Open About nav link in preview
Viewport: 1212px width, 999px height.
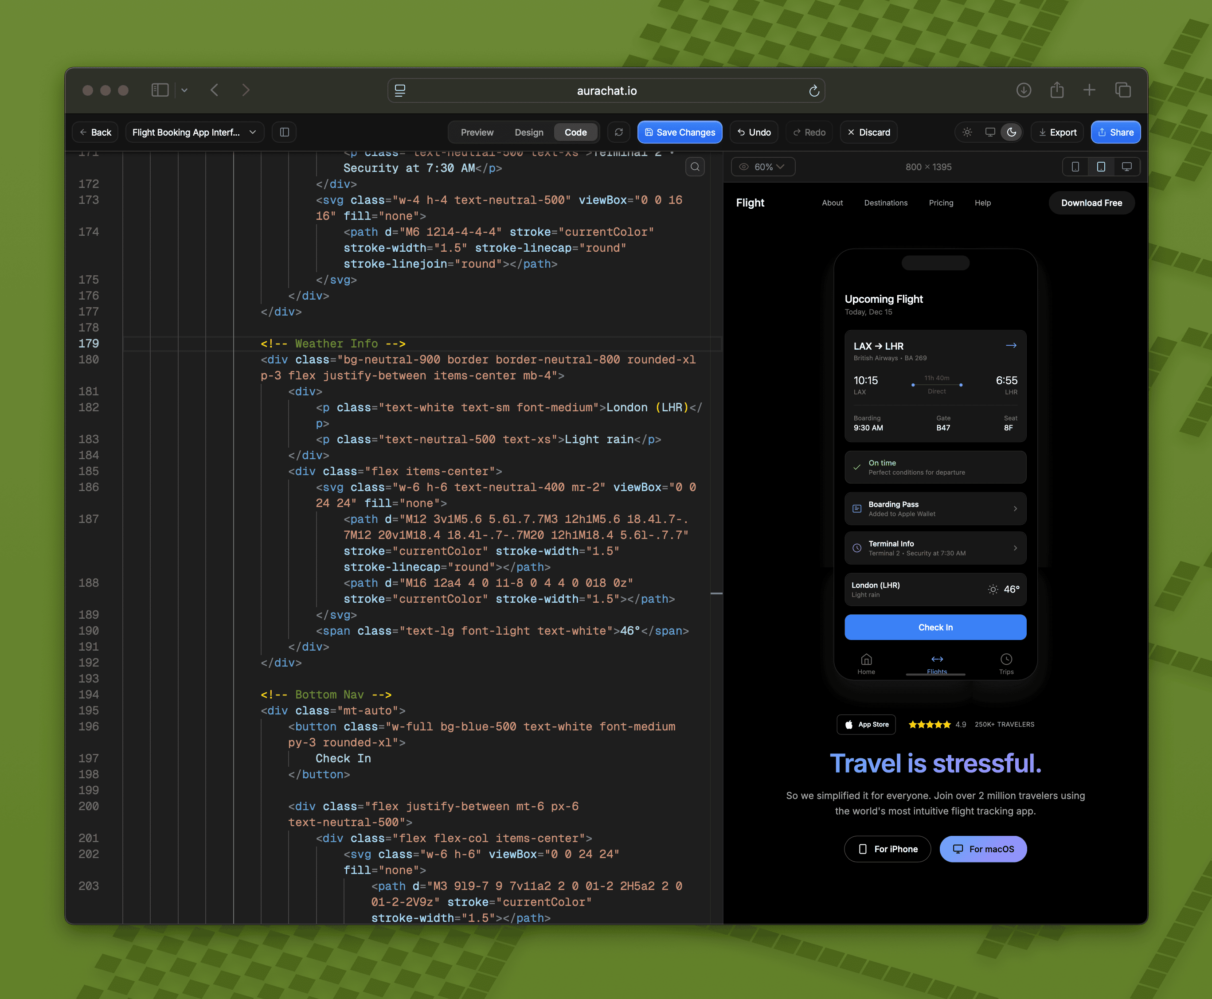click(832, 203)
